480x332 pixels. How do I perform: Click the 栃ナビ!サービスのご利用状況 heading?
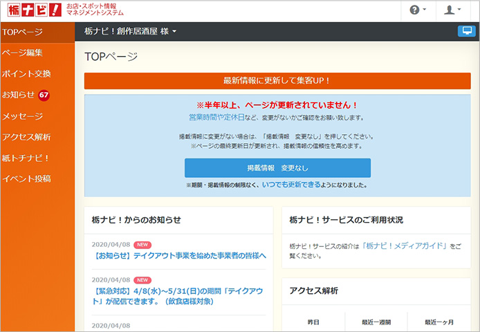coord(347,220)
